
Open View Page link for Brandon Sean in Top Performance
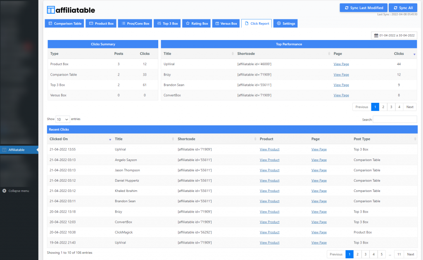(x=341, y=85)
